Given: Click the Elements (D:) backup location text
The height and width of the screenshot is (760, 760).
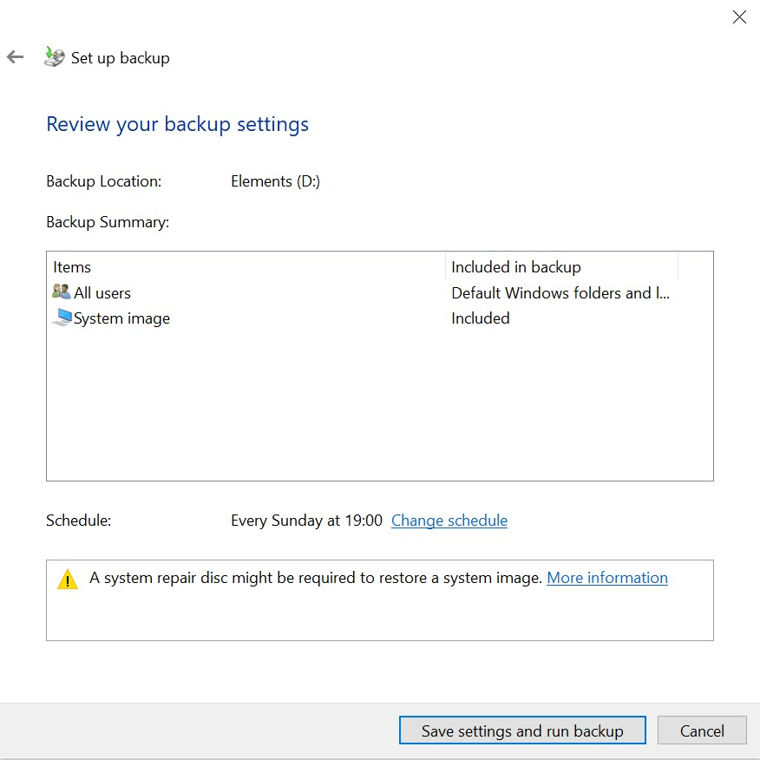Looking at the screenshot, I should pos(275,181).
